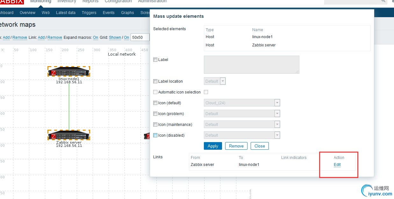
Task: Click the Zabbix logo
Action: [11, 2]
